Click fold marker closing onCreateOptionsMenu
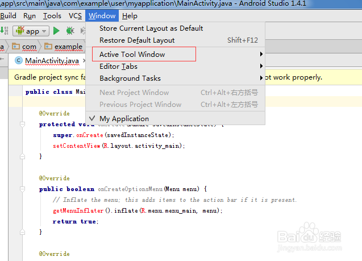The image size is (362, 261). (x=22, y=232)
